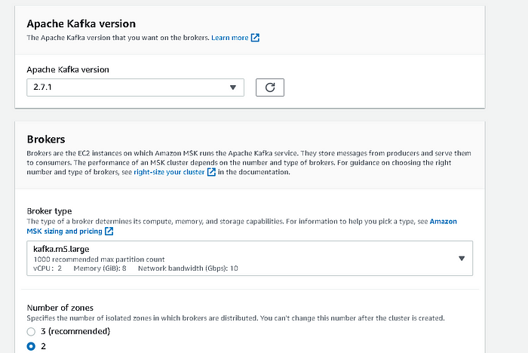The image size is (528, 353).
Task: Click the caret arrow in Kafka version selector
Action: point(232,87)
